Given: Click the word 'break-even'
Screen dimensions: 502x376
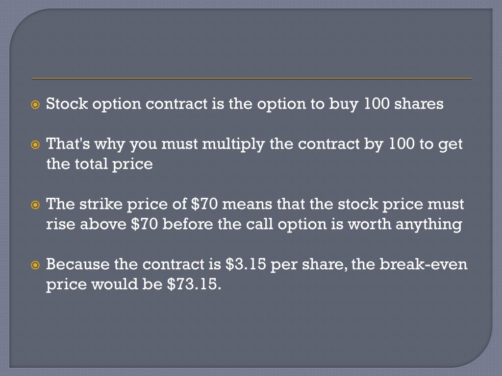Looking at the screenshot, I should (424, 264).
